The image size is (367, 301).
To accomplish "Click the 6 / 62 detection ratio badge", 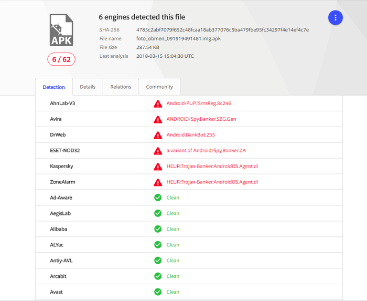I will (x=61, y=59).
